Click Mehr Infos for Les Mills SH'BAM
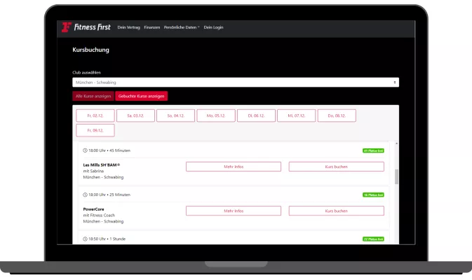Viewport: 472px width, 280px height. (x=233, y=167)
